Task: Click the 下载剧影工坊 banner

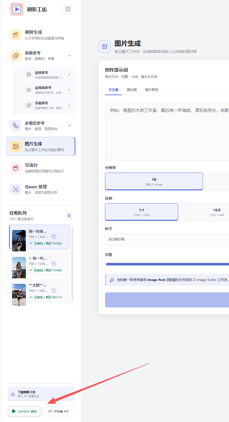Action: (41, 394)
